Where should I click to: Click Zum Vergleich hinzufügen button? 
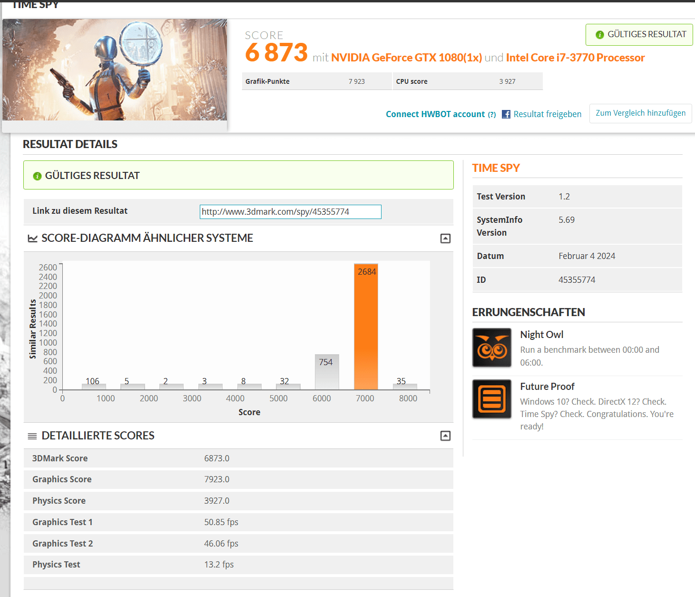coord(641,113)
